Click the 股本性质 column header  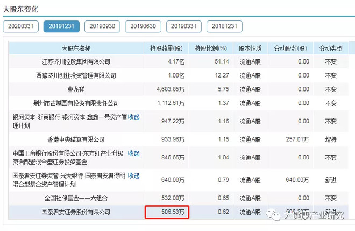point(250,48)
